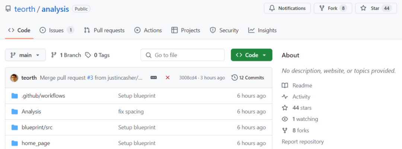Switch to the Issues tab
This screenshot has width=402, height=149.
click(x=56, y=30)
